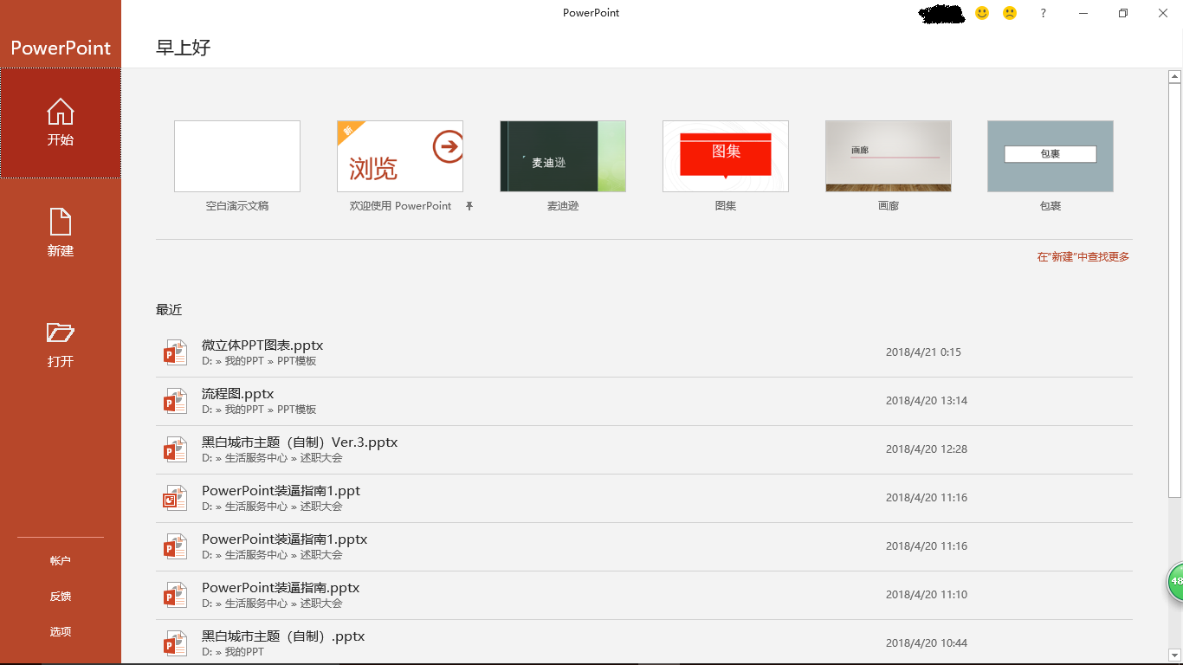
Task: Open 反馈 feedback page
Action: click(61, 597)
